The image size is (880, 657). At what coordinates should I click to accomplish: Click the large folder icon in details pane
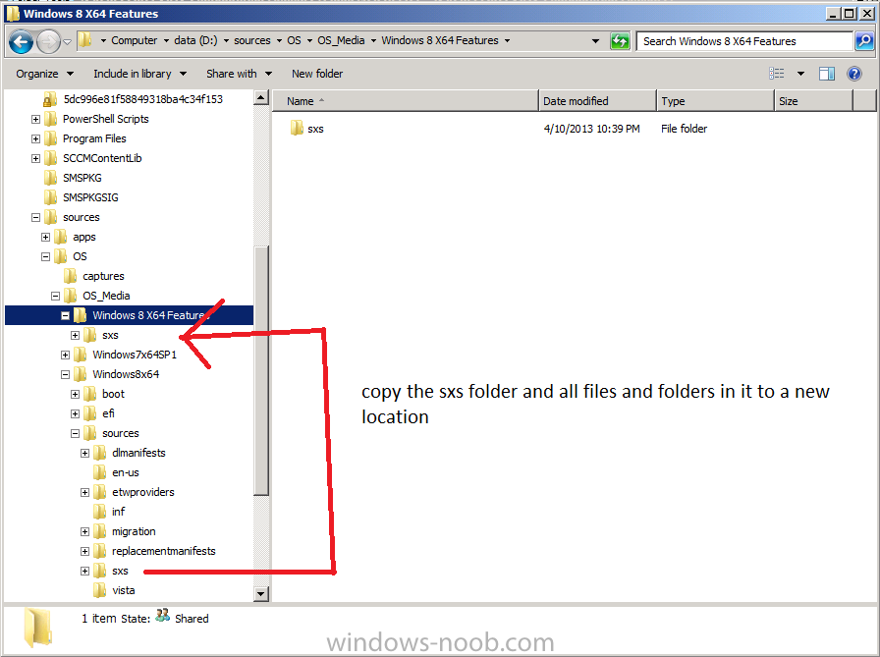(38, 628)
